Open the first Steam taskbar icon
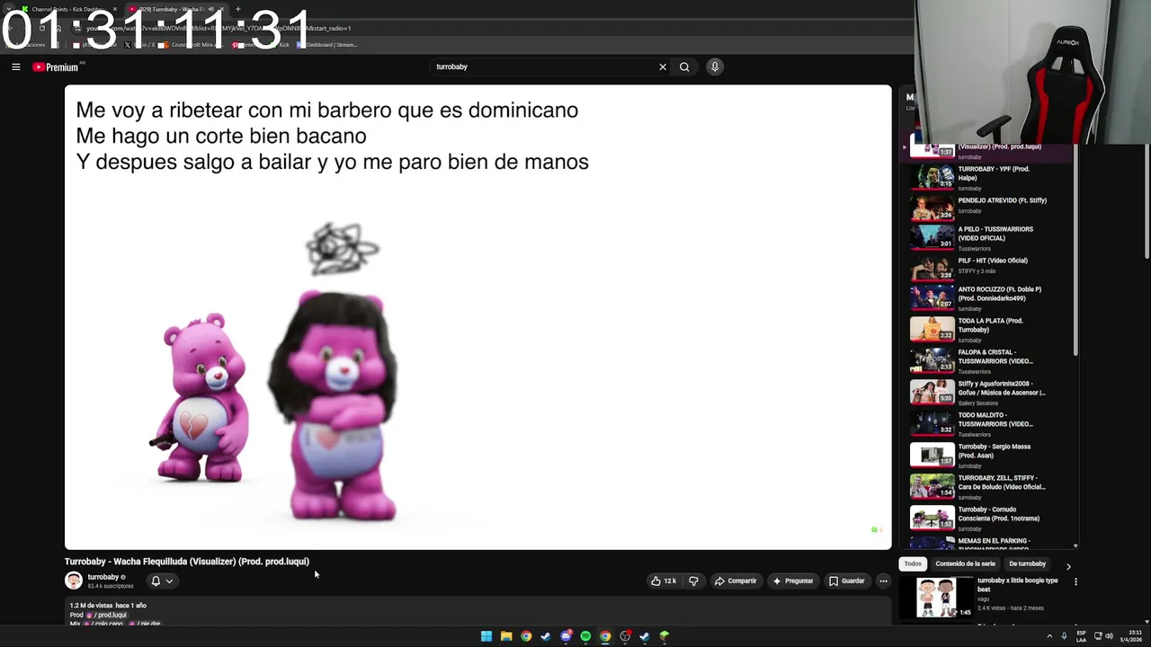 point(546,636)
